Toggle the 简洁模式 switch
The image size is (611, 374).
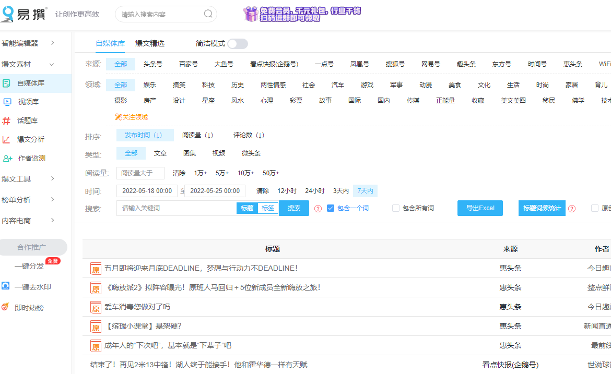[238, 44]
